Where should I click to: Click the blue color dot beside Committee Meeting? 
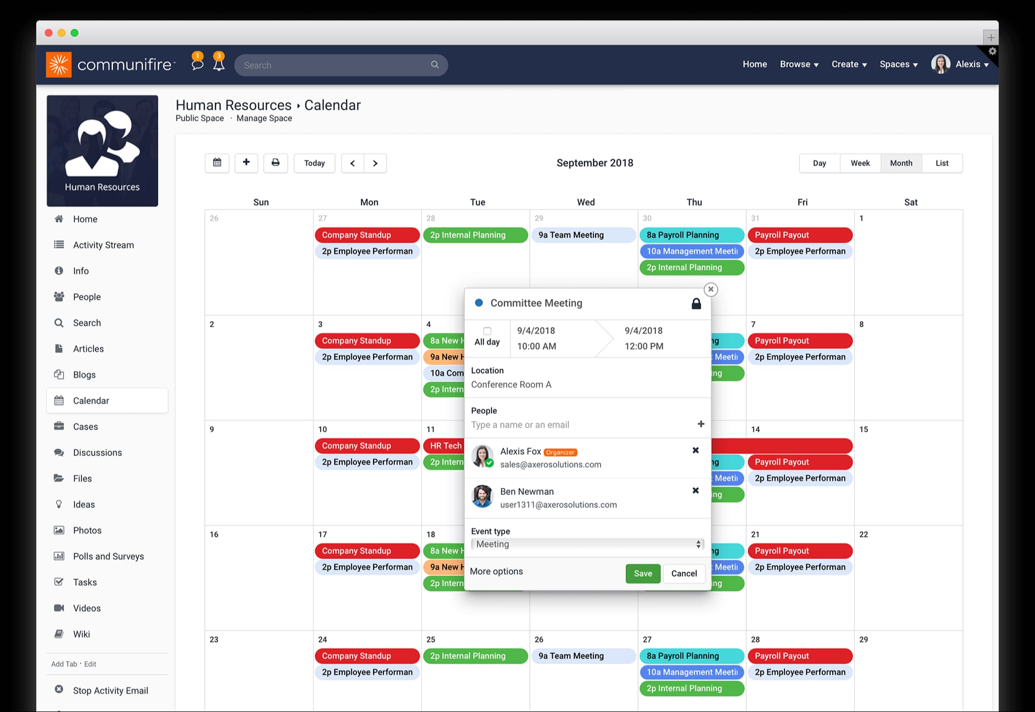point(479,302)
